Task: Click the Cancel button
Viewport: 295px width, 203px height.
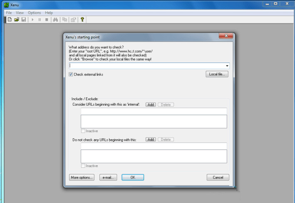Action: (218, 177)
